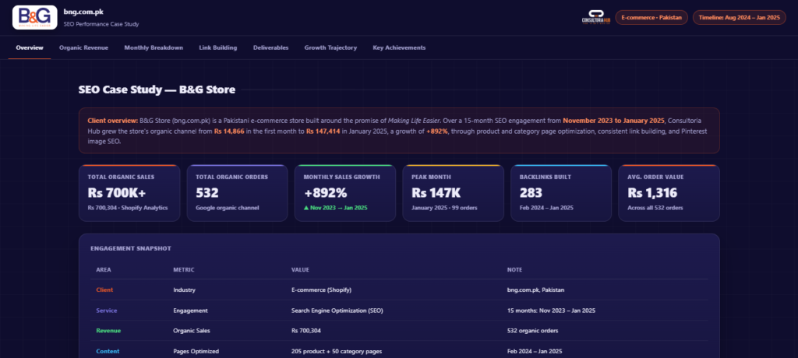Click the Peak Month Rs 147K card
The image size is (798, 358).
click(453, 193)
